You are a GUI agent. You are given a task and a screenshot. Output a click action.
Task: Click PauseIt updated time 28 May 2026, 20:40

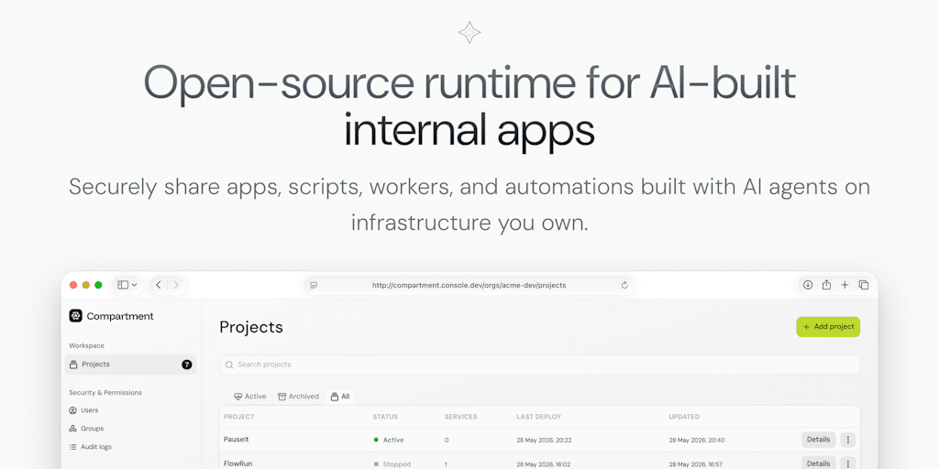pos(697,440)
